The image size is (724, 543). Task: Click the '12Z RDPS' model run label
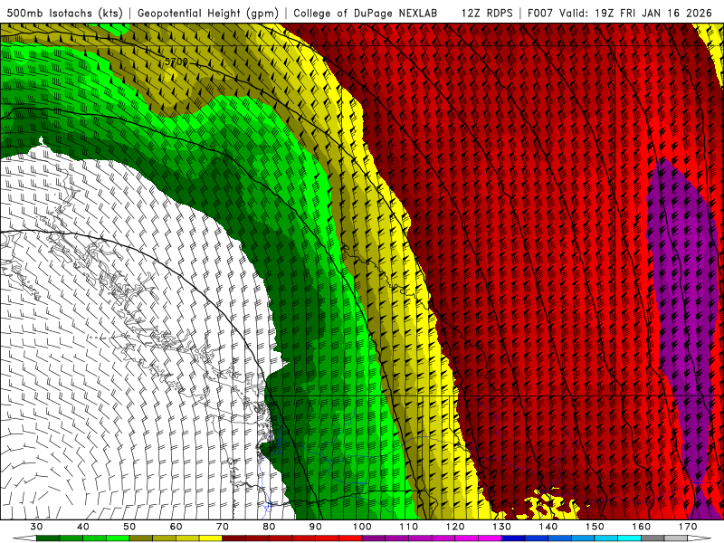[x=487, y=13]
